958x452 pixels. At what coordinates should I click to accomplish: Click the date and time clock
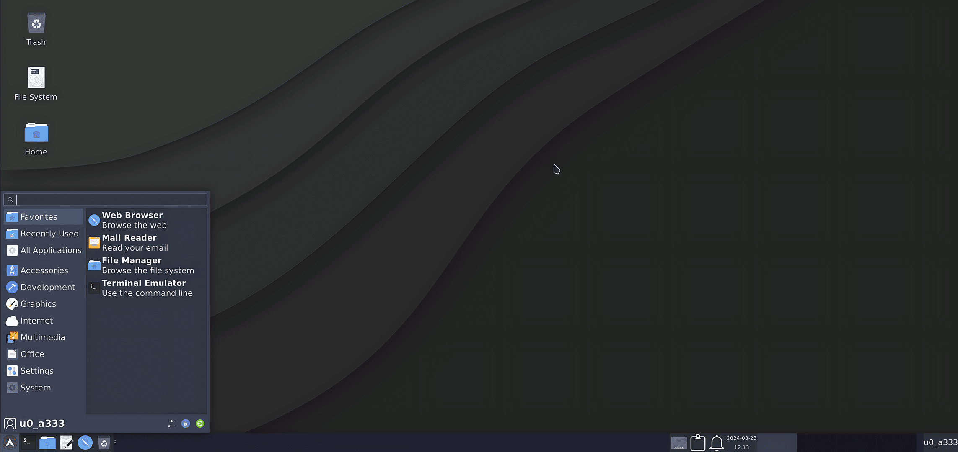pyautogui.click(x=741, y=442)
